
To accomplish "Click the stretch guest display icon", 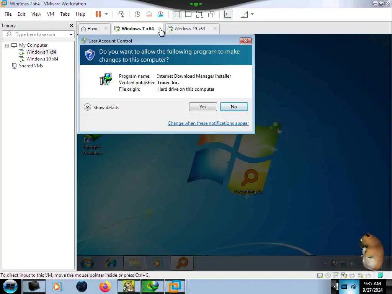I will point(244,14).
